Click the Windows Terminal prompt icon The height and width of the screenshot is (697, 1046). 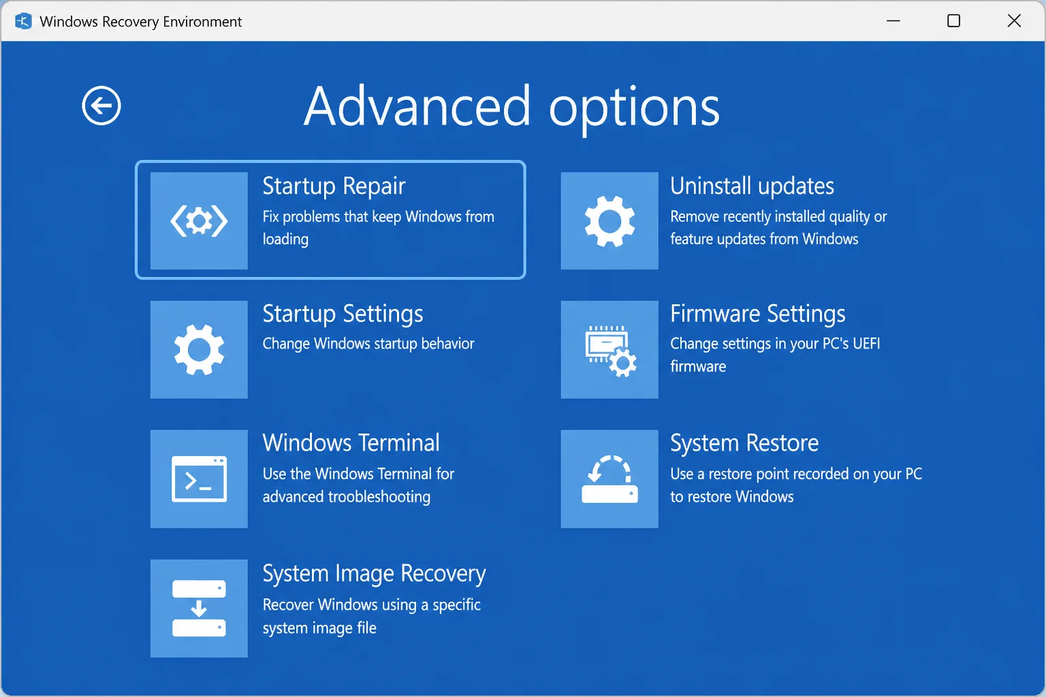point(199,479)
